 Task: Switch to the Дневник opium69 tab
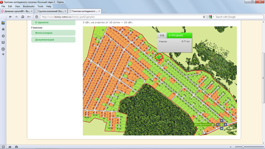tap(17, 11)
